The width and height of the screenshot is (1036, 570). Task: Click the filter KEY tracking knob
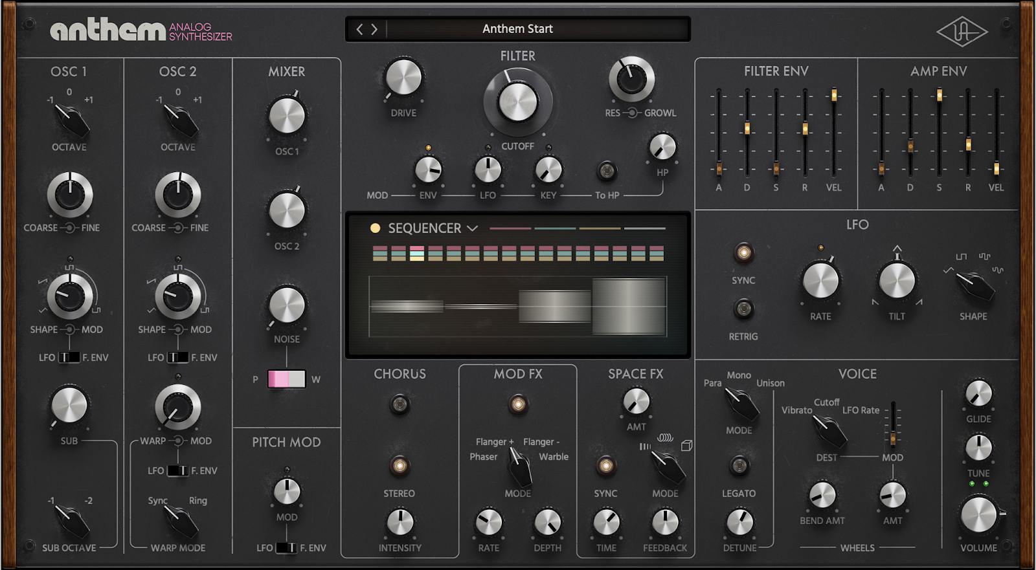tap(548, 170)
